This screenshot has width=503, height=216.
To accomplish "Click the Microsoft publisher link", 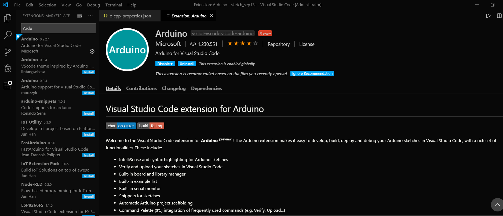I will click(168, 44).
